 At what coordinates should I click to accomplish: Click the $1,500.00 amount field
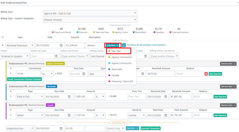click(75, 45)
